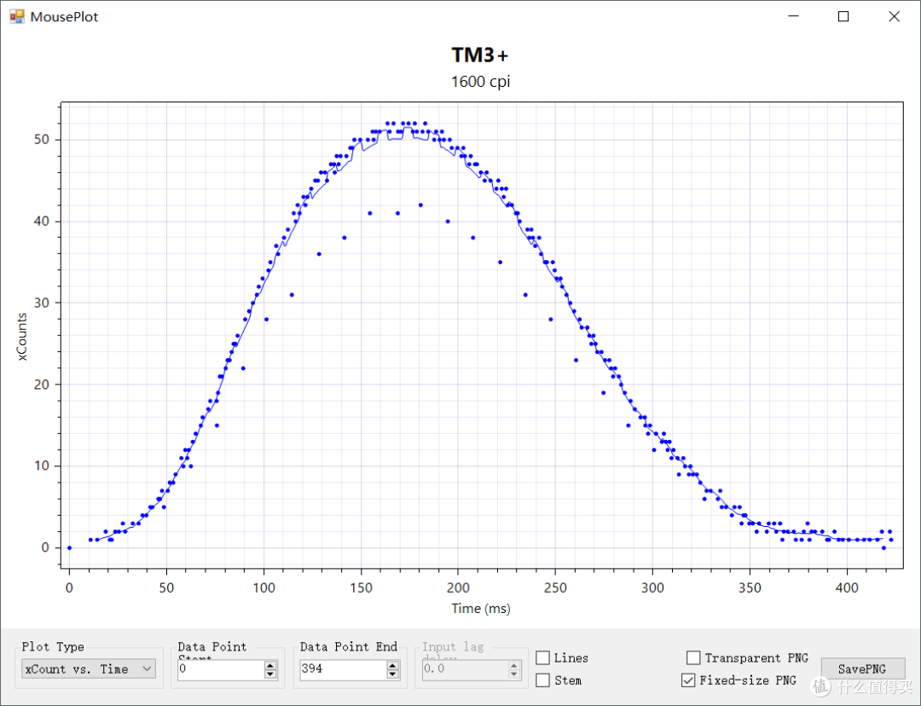Viewport: 921px width, 706px height.
Task: Click the TM3+ plot title
Action: click(480, 55)
